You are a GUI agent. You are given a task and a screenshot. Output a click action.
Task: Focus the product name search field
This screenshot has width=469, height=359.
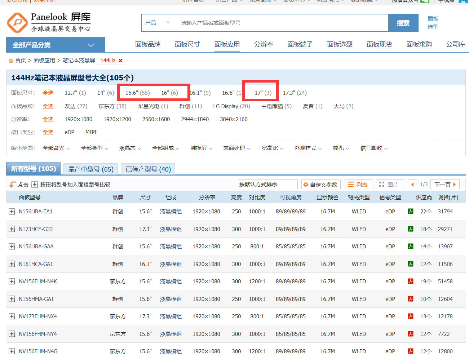pyautogui.click(x=282, y=23)
